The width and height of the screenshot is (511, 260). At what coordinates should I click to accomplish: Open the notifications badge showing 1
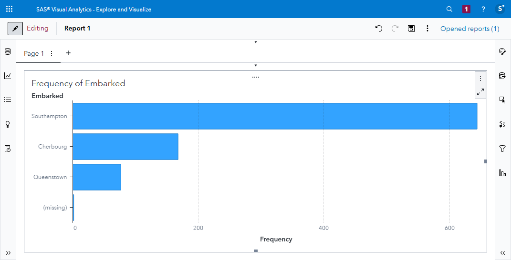tap(466, 9)
